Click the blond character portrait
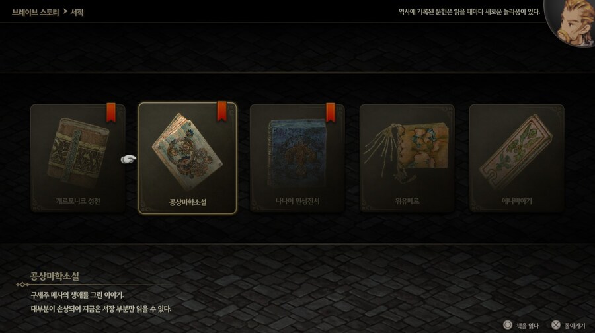595x333 pixels. click(x=570, y=22)
